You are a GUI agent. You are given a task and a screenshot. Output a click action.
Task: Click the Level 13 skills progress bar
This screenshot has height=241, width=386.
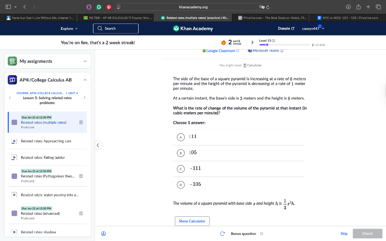pyautogui.click(x=284, y=44)
